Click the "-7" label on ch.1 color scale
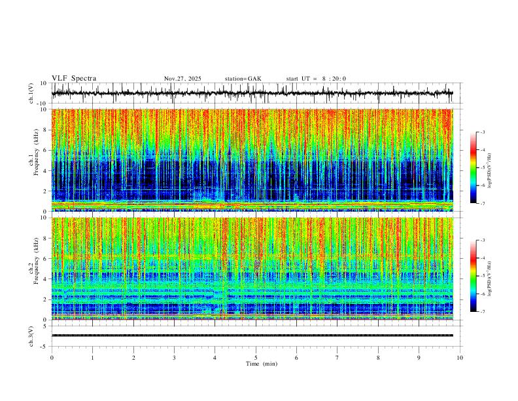Screen dimensions: 518x401 tap(482, 204)
